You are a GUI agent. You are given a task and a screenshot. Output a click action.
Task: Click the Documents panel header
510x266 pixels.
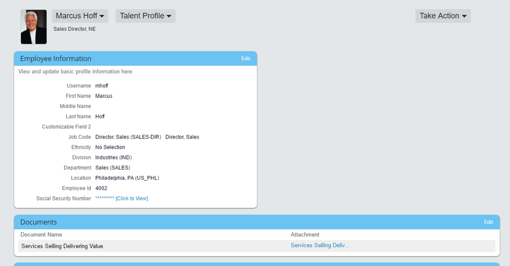click(x=38, y=222)
